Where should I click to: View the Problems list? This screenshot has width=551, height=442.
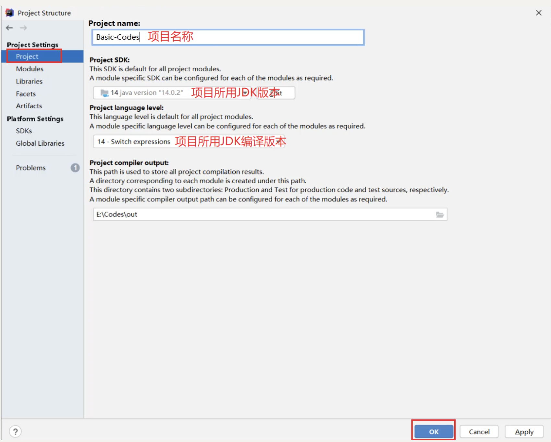[31, 168]
